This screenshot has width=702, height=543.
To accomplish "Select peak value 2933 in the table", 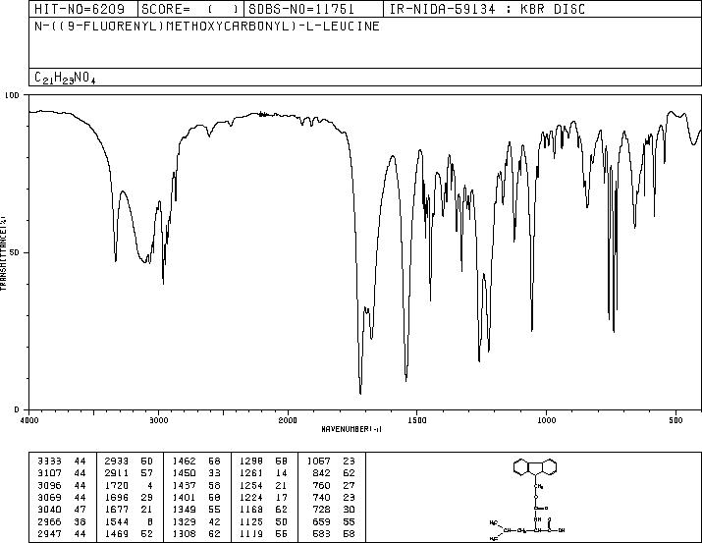I will [x=117, y=462].
